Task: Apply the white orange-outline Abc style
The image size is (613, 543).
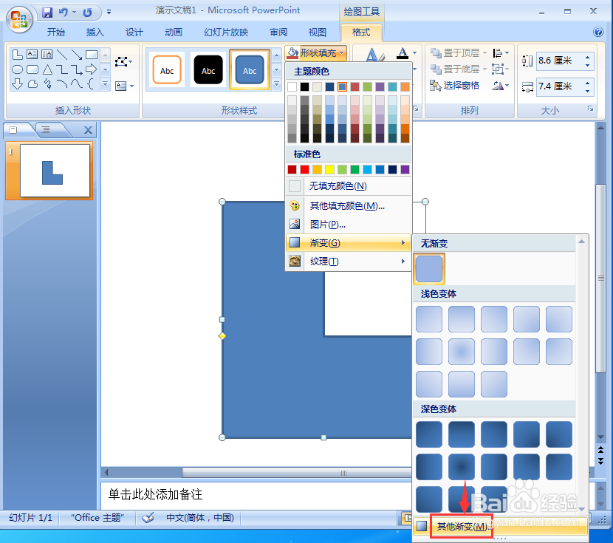Action: tap(167, 70)
